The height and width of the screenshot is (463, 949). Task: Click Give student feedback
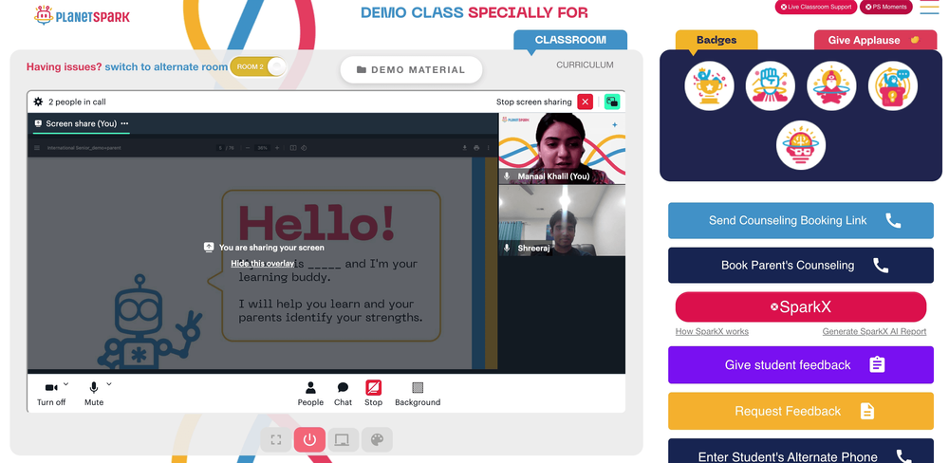click(x=801, y=365)
